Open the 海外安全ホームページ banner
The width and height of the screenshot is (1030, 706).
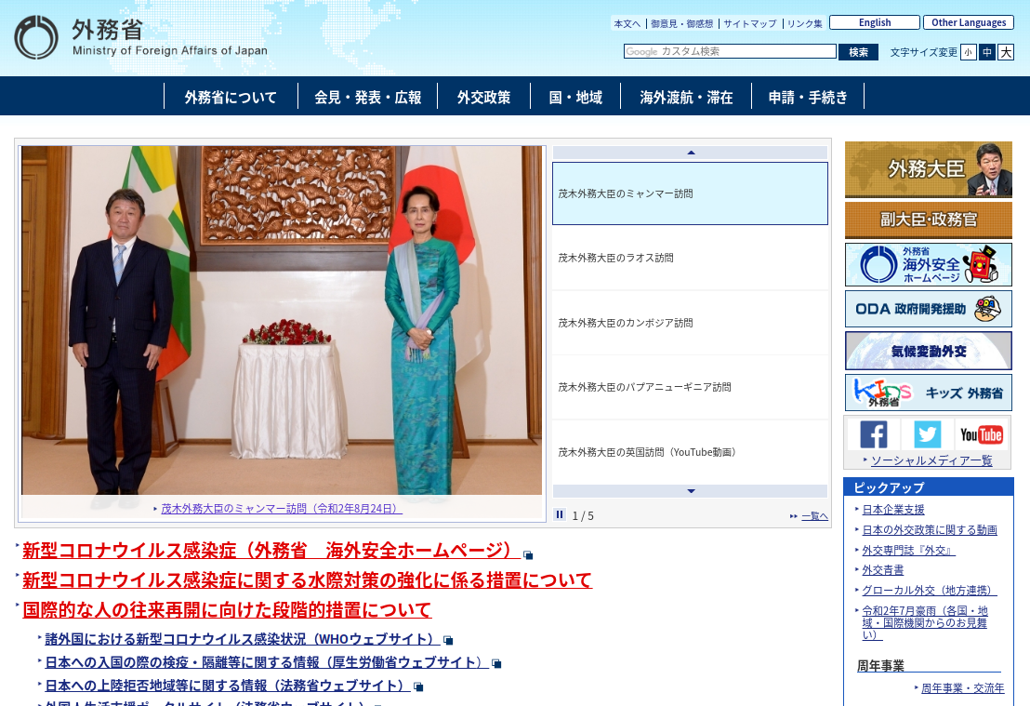click(x=928, y=264)
